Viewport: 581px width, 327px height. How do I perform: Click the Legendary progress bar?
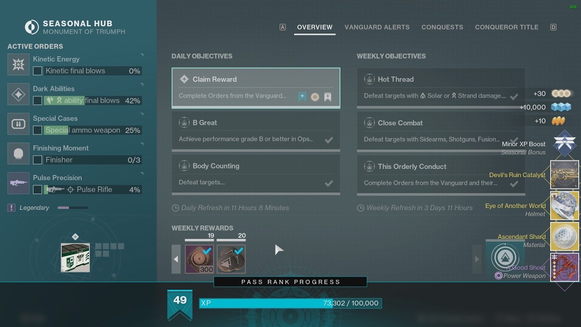pos(73,208)
